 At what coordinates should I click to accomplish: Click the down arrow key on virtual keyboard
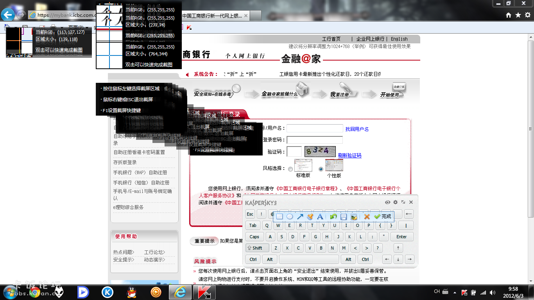[398, 259]
